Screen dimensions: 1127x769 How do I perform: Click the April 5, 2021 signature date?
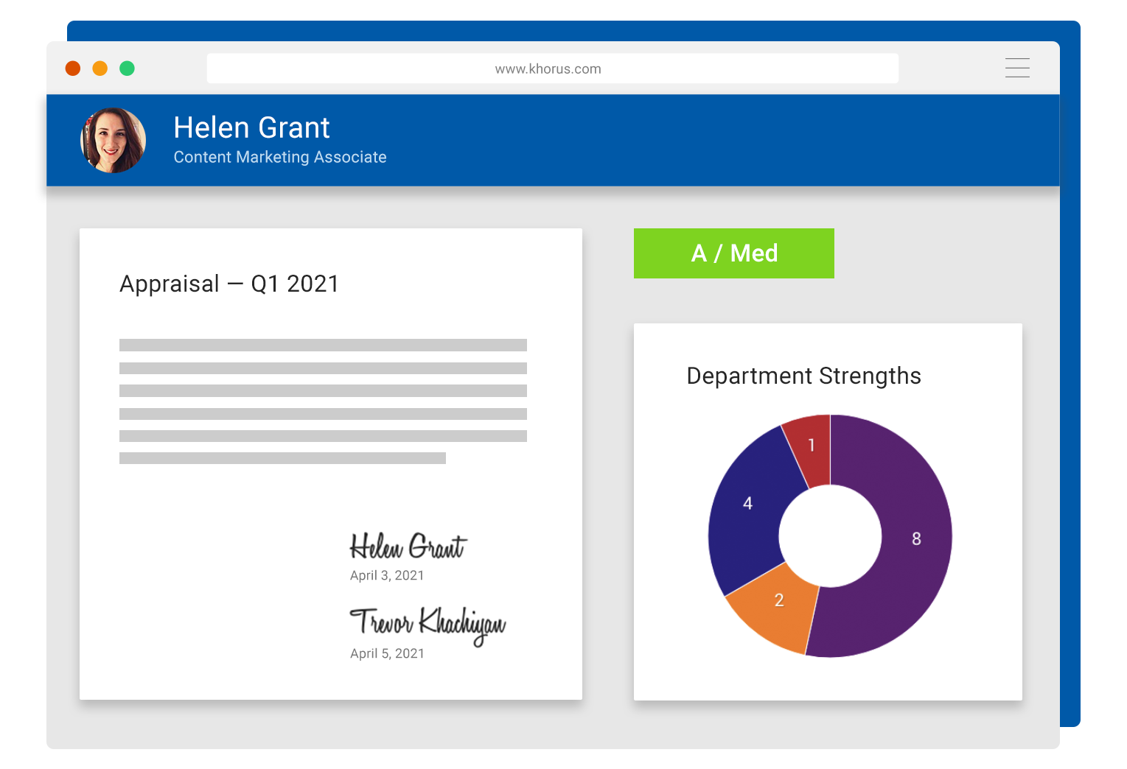[387, 653]
